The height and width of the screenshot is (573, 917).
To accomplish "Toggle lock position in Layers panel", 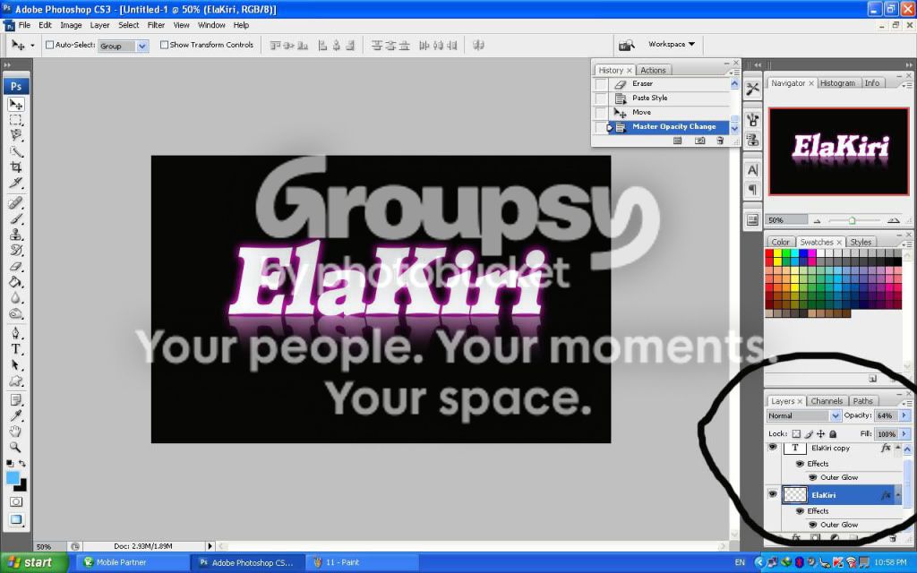I will tap(820, 434).
